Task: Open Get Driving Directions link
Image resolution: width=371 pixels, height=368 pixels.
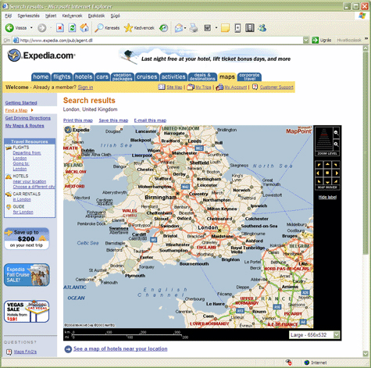Action: click(28, 118)
